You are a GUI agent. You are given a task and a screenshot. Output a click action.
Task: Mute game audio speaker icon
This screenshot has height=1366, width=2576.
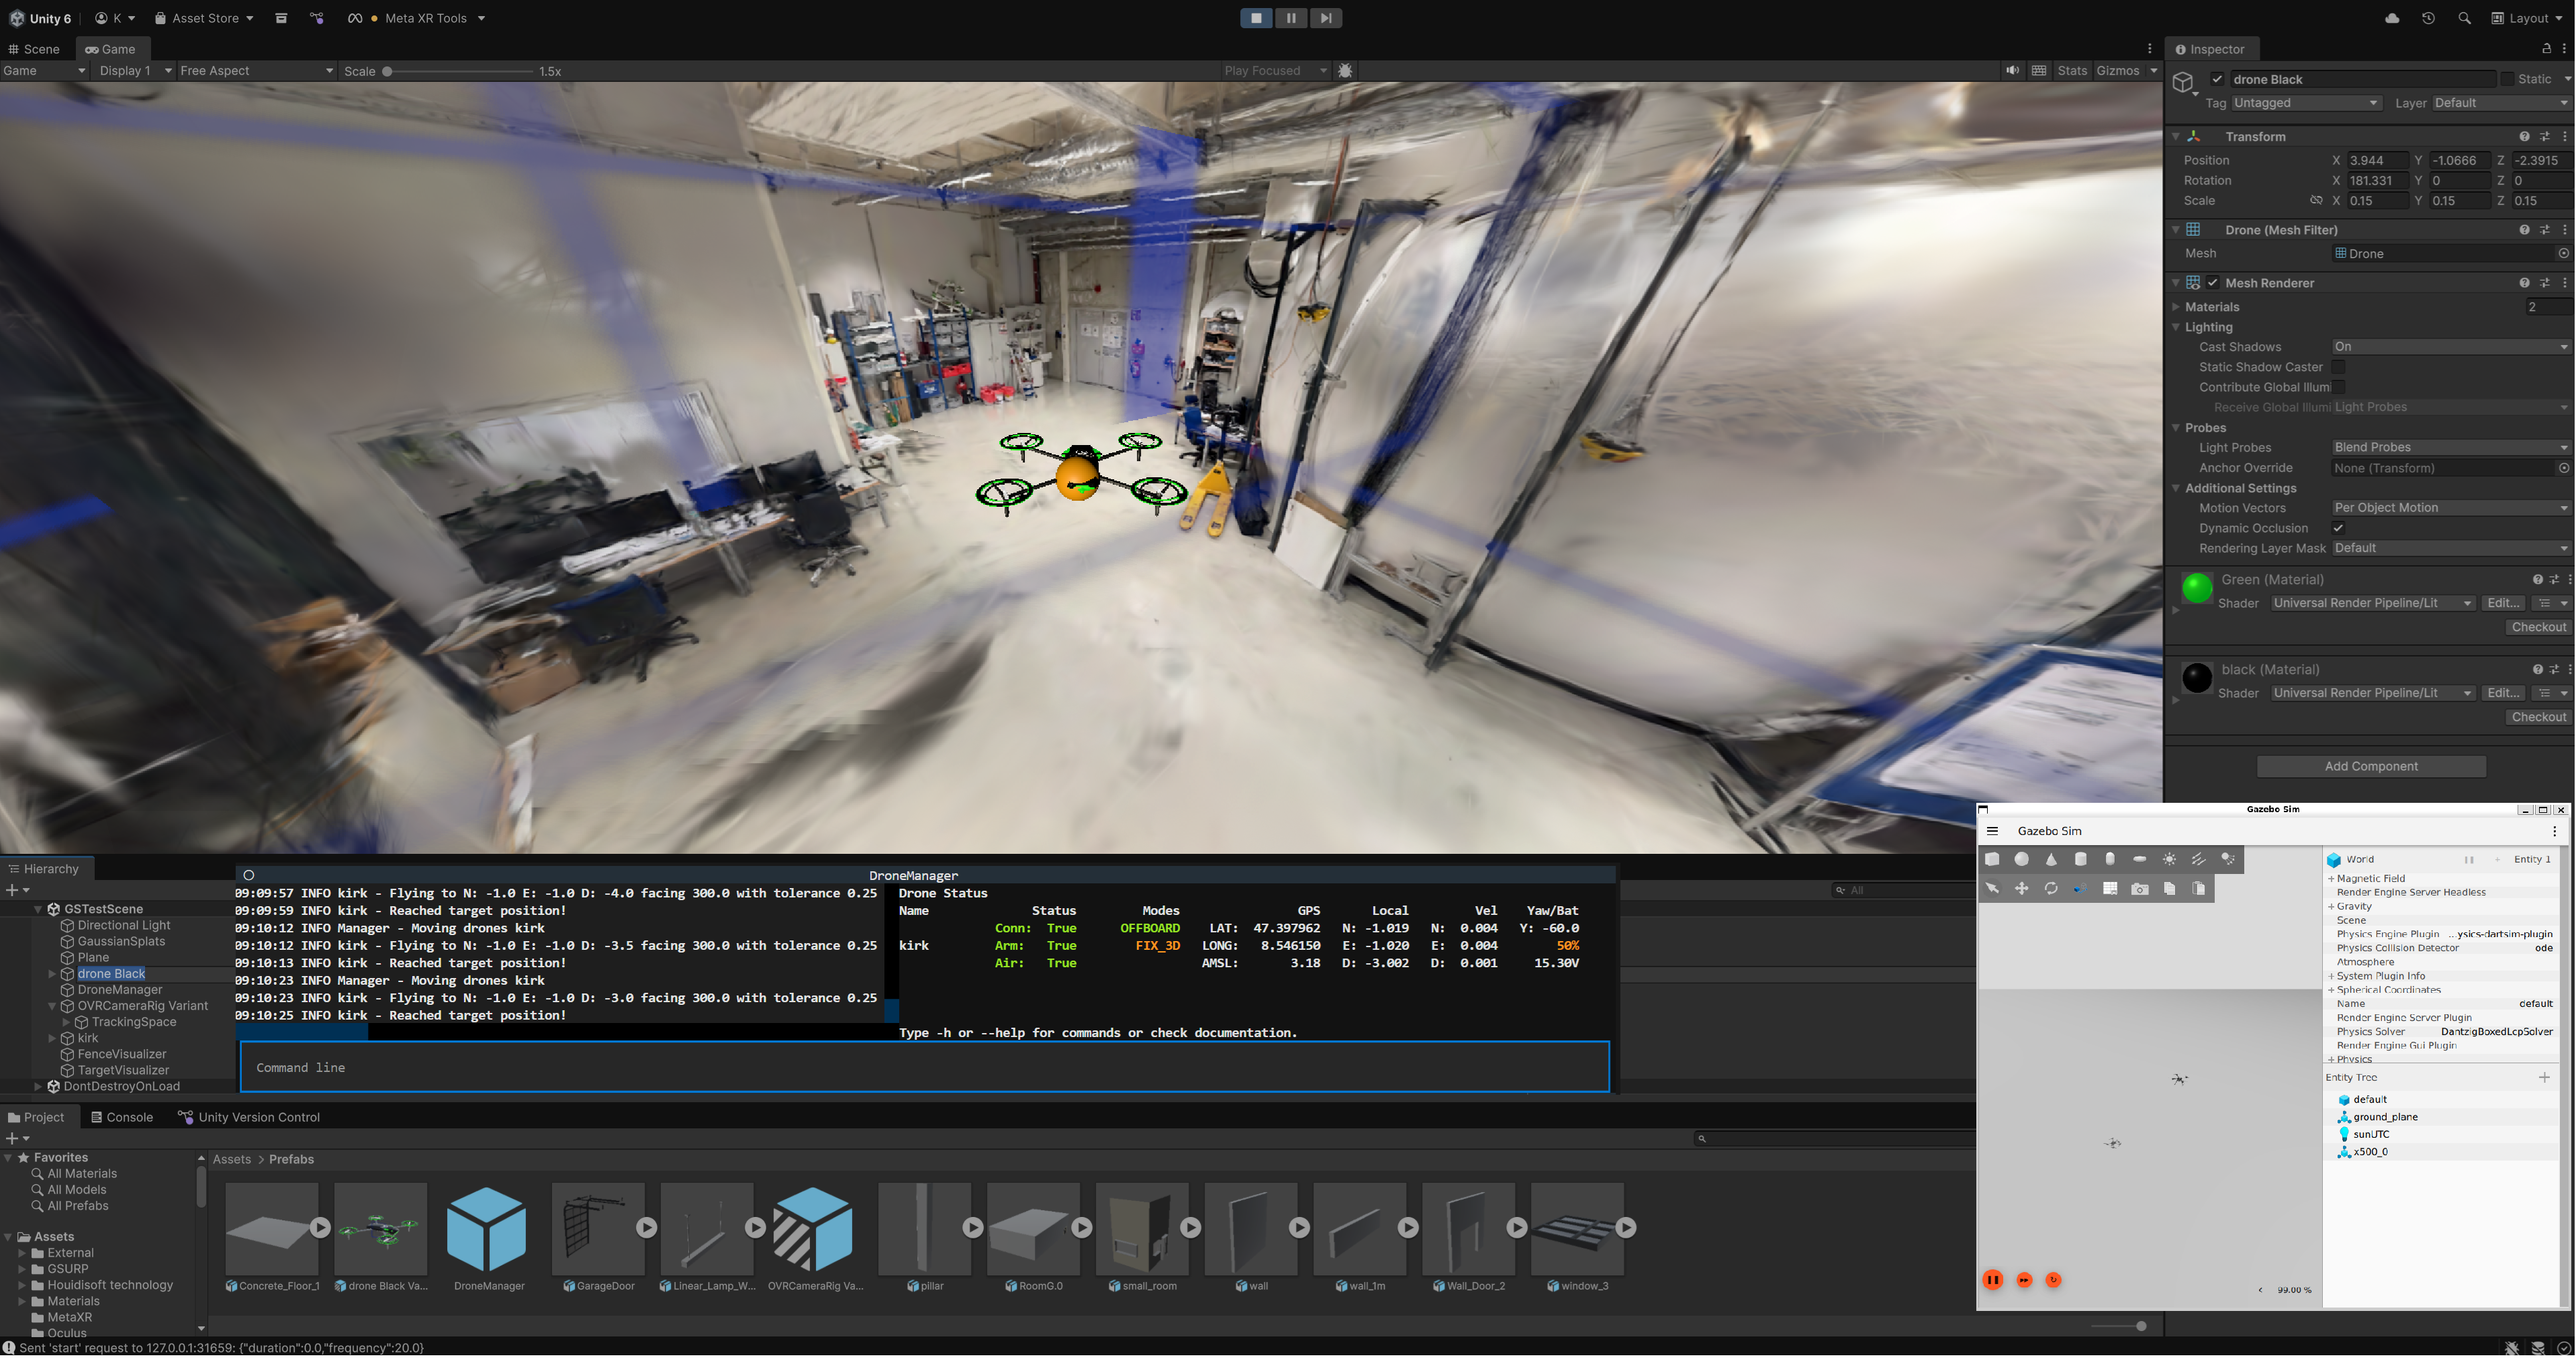coord(2012,71)
